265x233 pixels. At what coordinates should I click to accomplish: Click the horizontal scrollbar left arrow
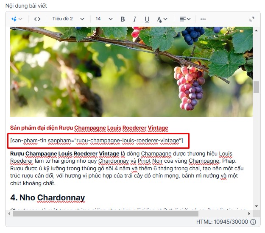pyautogui.click(x=9, y=214)
